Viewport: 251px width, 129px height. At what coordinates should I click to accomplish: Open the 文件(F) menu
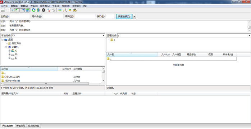(x=5, y=6)
